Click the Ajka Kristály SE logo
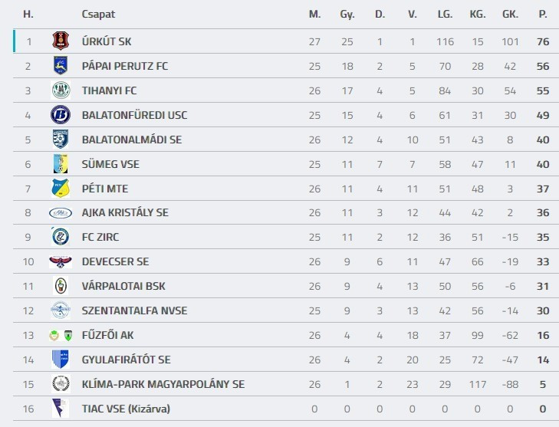The height and width of the screenshot is (427, 559). 61,213
